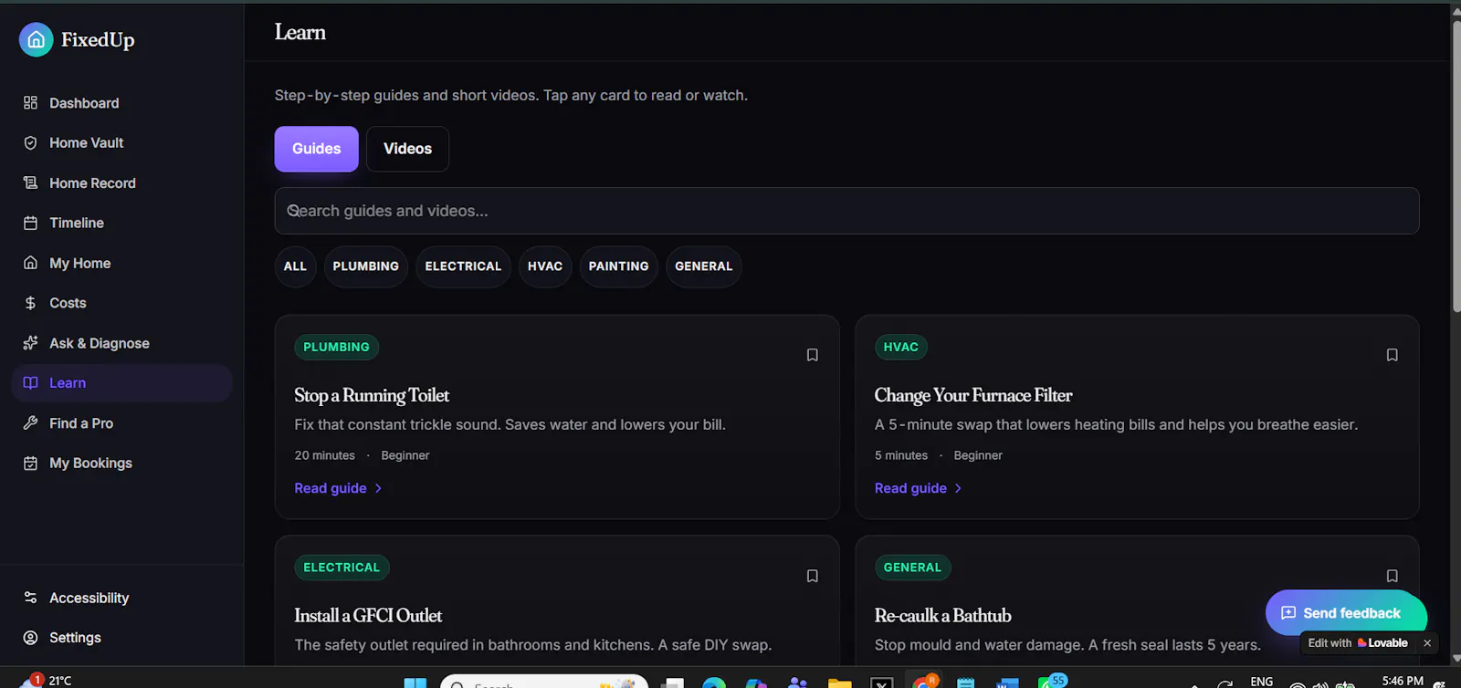Filter guides by PAINTING chip
This screenshot has width=1461, height=688.
(x=618, y=266)
